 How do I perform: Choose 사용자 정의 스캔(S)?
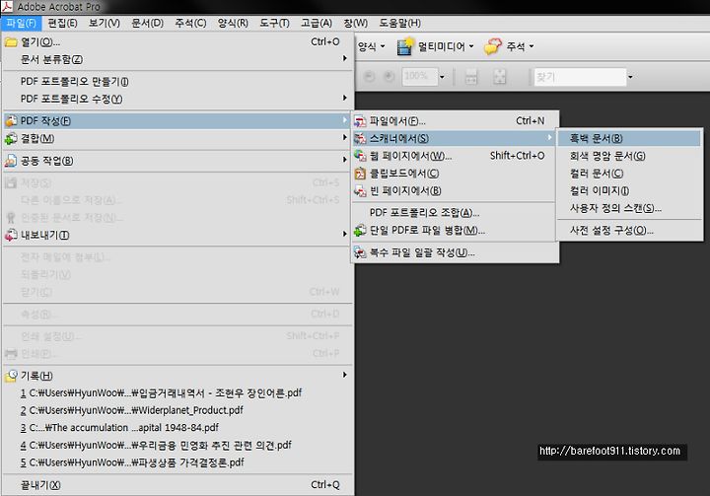(629, 208)
